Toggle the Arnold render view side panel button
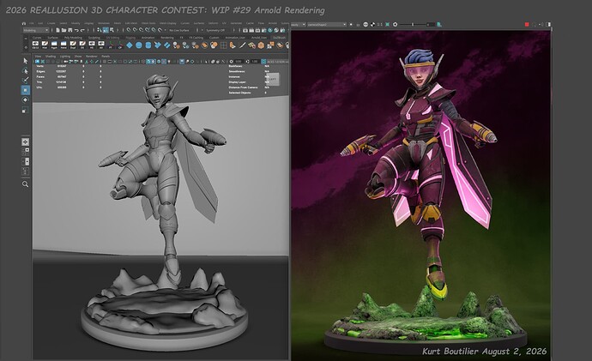 pos(548,24)
